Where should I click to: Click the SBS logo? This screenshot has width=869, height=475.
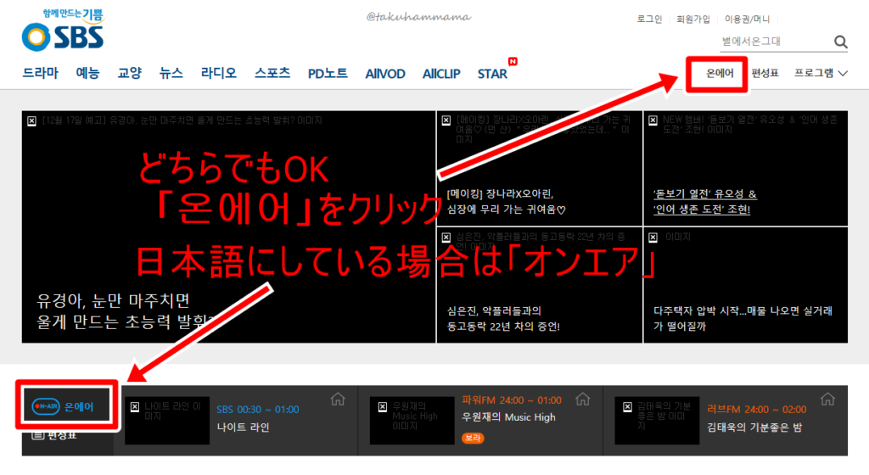63,31
